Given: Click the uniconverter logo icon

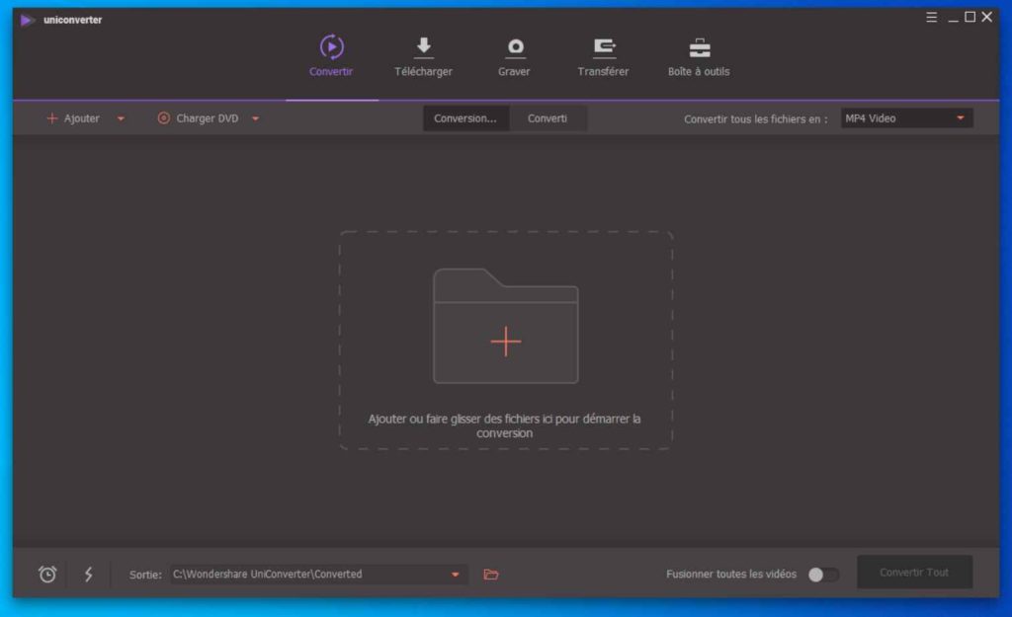Looking at the screenshot, I should tap(27, 20).
